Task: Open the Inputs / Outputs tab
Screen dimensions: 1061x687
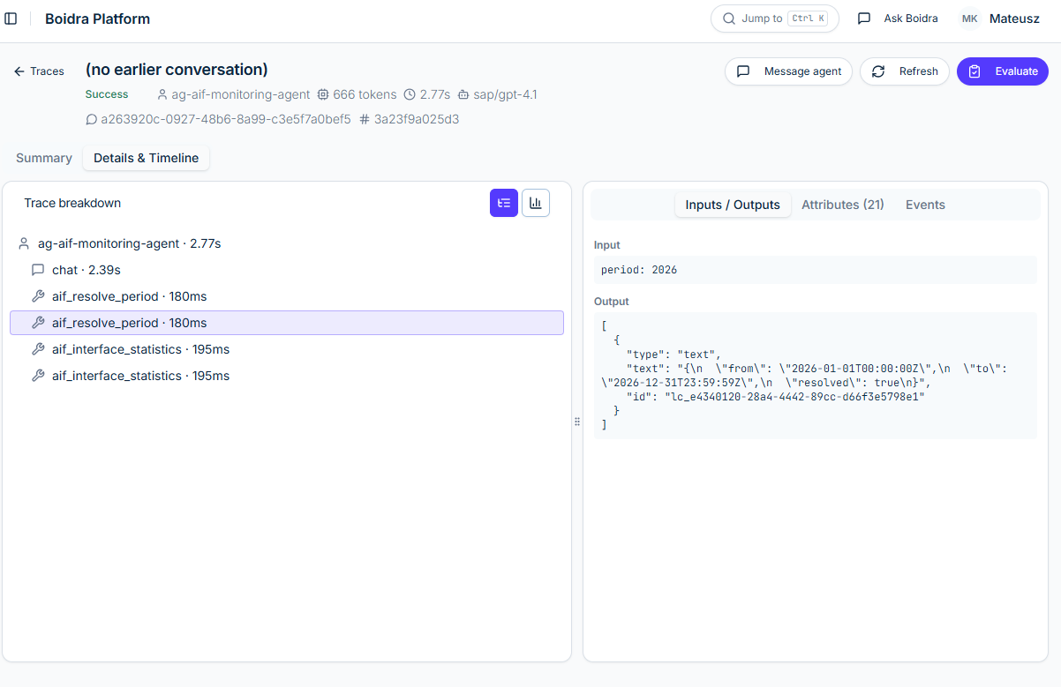Action: (x=733, y=205)
